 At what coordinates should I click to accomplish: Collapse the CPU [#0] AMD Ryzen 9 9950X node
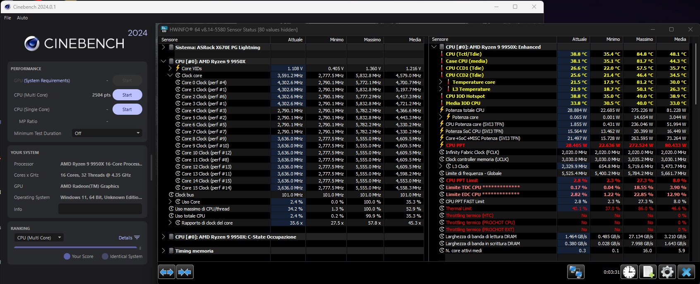pyautogui.click(x=163, y=61)
